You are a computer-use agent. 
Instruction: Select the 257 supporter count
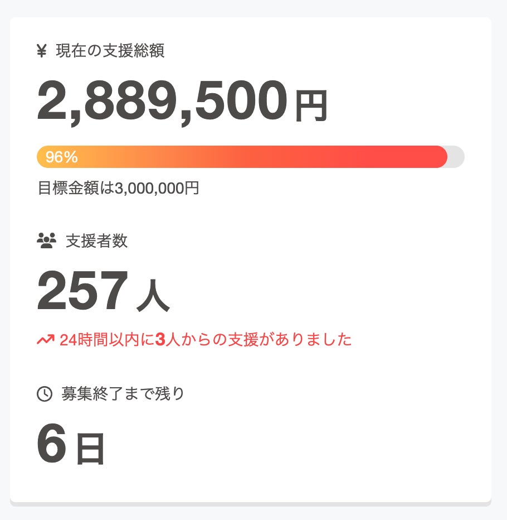point(83,291)
